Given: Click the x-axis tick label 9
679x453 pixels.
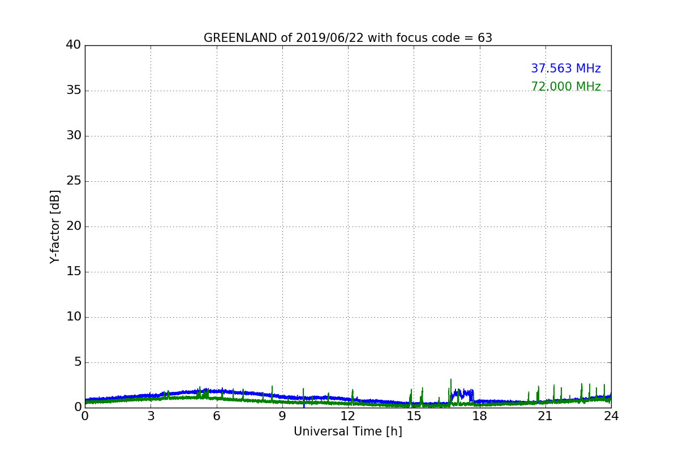Looking at the screenshot, I should click(282, 416).
